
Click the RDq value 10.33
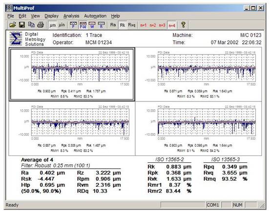pos(100,191)
